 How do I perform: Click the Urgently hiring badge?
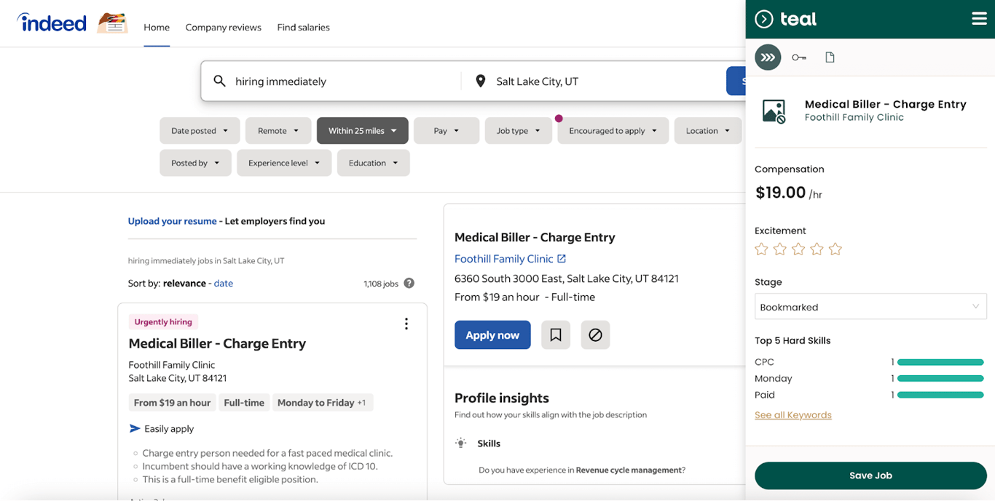(x=163, y=322)
